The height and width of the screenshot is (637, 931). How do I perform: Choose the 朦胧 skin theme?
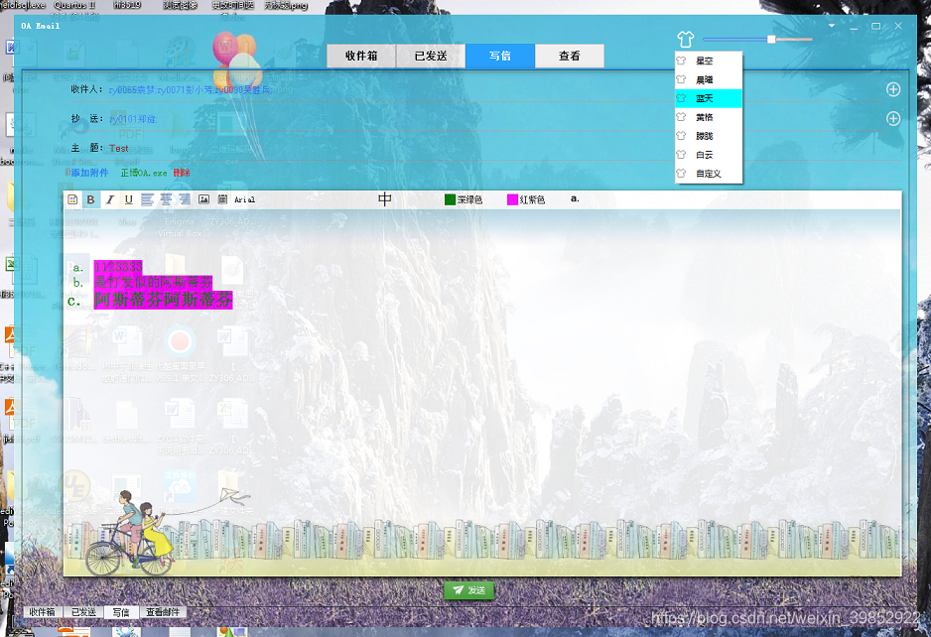[x=709, y=136]
